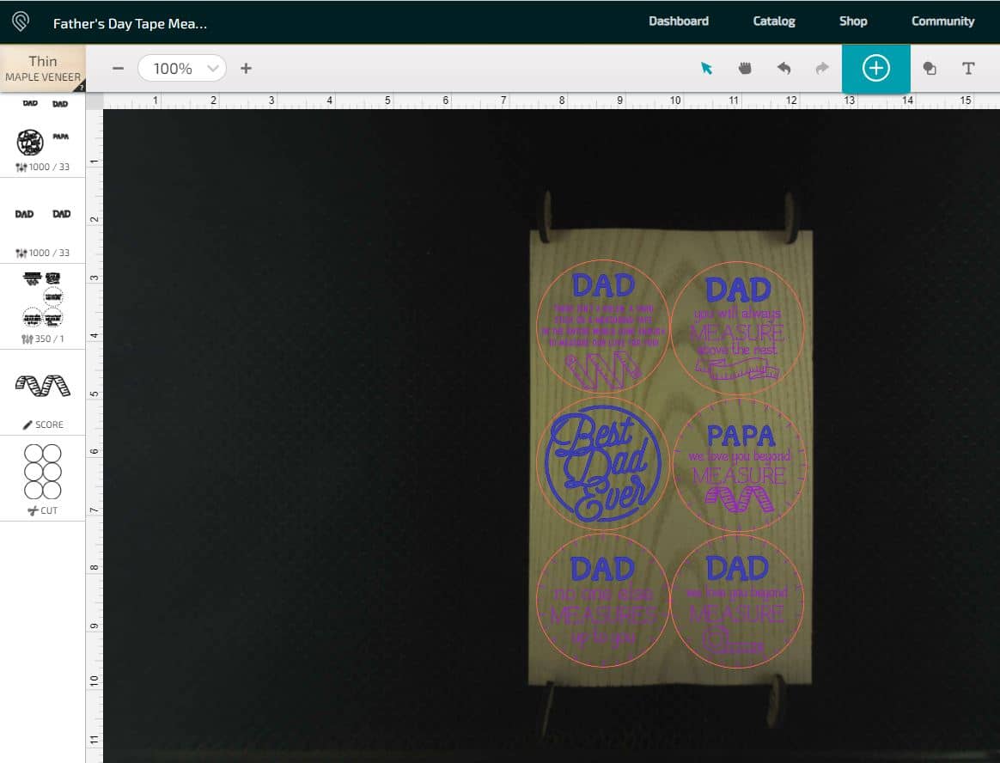Select the arrow pointer tool
The height and width of the screenshot is (763, 1000).
pos(706,68)
